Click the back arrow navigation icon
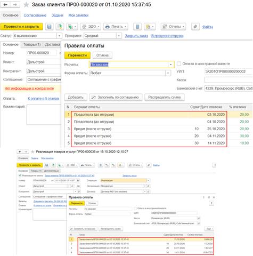Image resolution: width=253 pixels, height=256 pixels. [5, 5]
